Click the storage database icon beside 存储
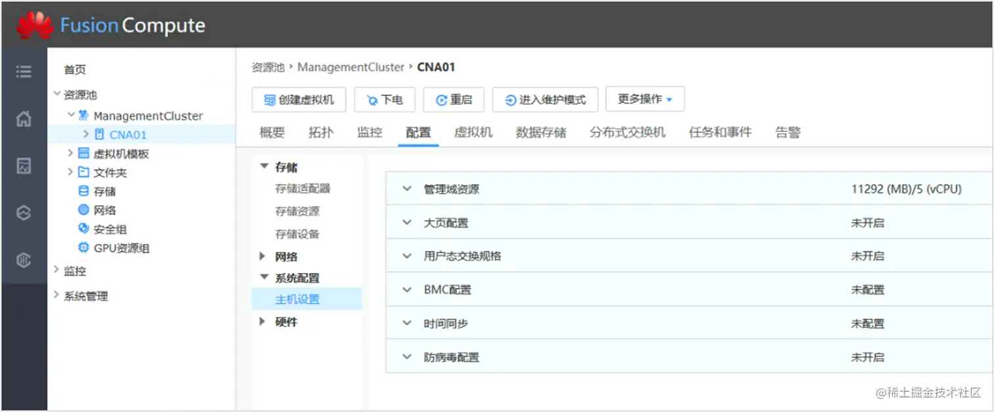994x412 pixels. point(83,191)
